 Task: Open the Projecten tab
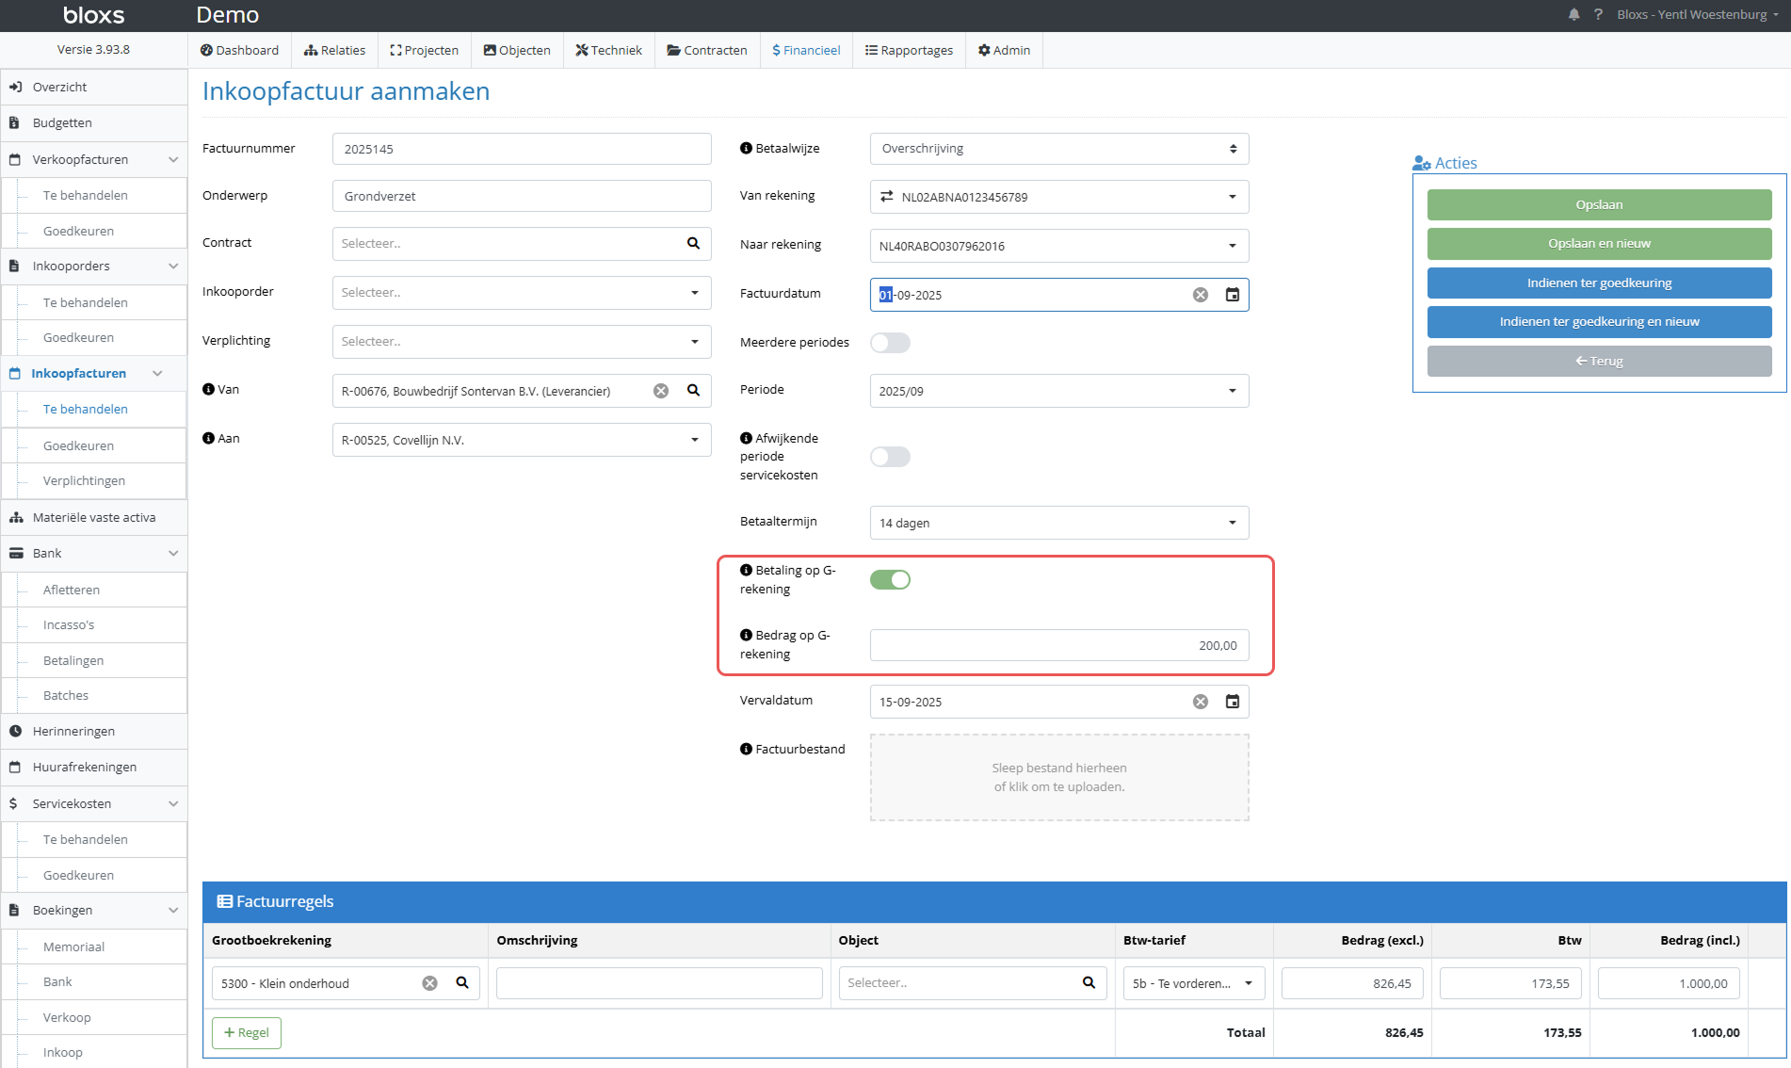(x=424, y=50)
